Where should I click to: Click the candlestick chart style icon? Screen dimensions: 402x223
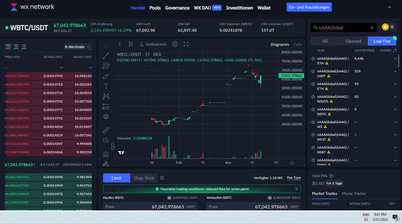(x=130, y=44)
